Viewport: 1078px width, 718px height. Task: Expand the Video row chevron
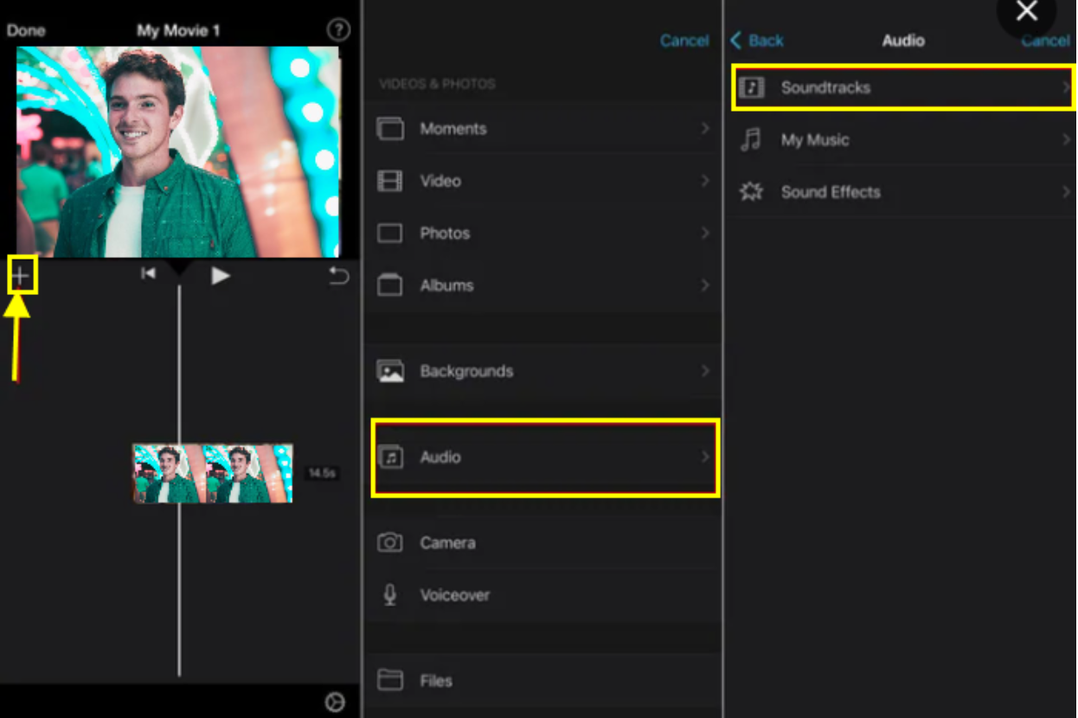tap(705, 180)
